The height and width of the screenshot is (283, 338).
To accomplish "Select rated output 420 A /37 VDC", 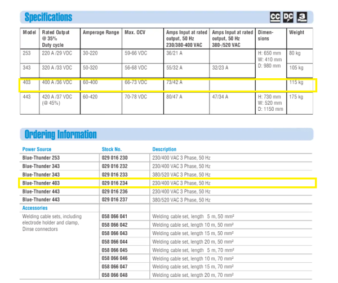I will (57, 97).
